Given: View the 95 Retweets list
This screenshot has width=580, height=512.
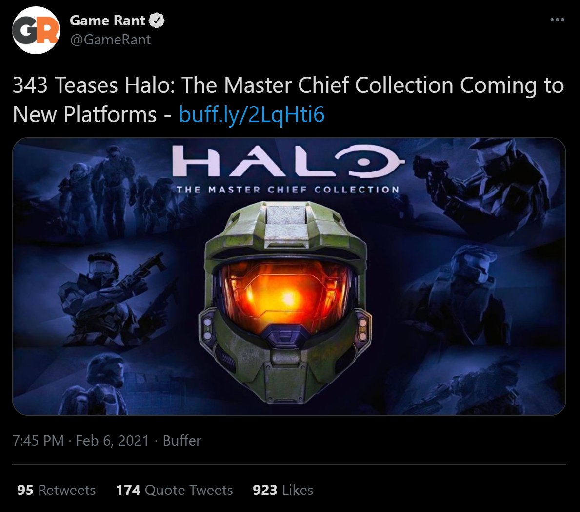Looking at the screenshot, I should [x=56, y=490].
